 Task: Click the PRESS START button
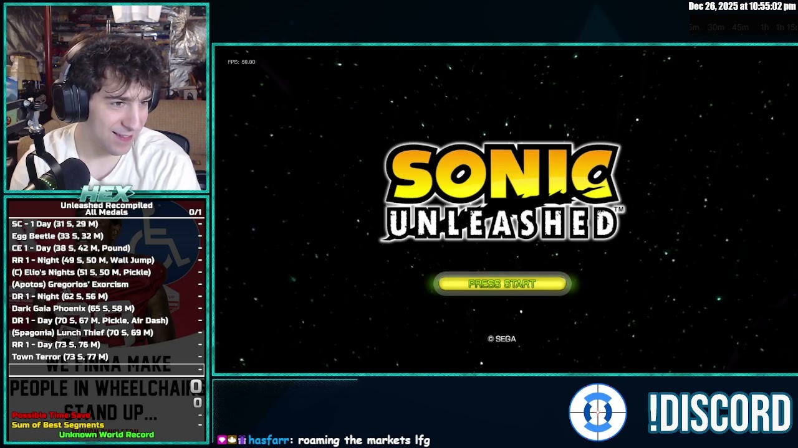tap(502, 284)
